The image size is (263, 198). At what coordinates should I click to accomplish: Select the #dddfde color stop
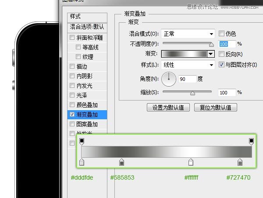82,162
